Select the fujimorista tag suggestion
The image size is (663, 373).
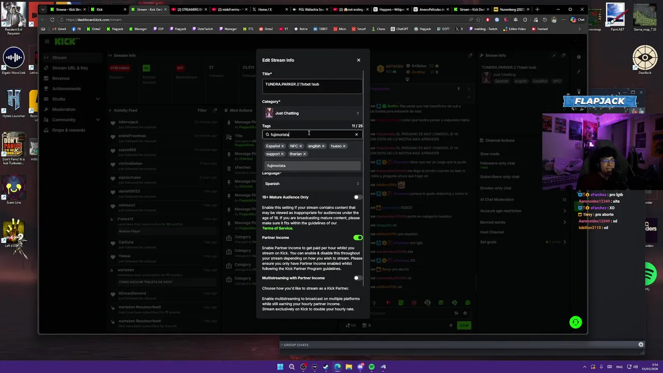[312, 166]
